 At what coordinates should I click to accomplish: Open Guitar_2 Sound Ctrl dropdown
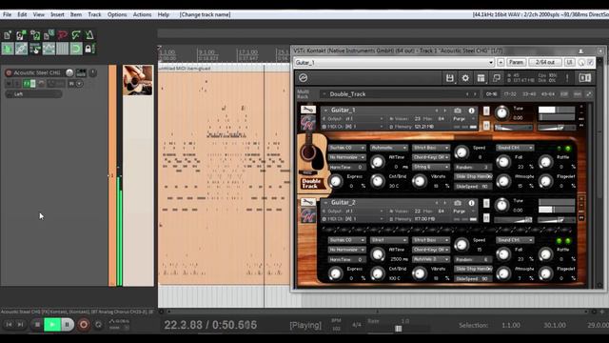tap(515, 240)
